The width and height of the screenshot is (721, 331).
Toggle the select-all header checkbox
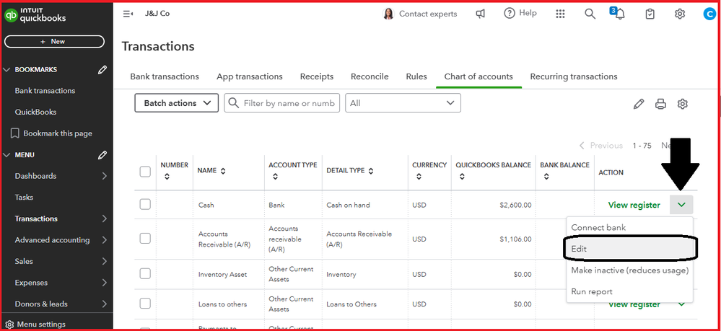(145, 172)
